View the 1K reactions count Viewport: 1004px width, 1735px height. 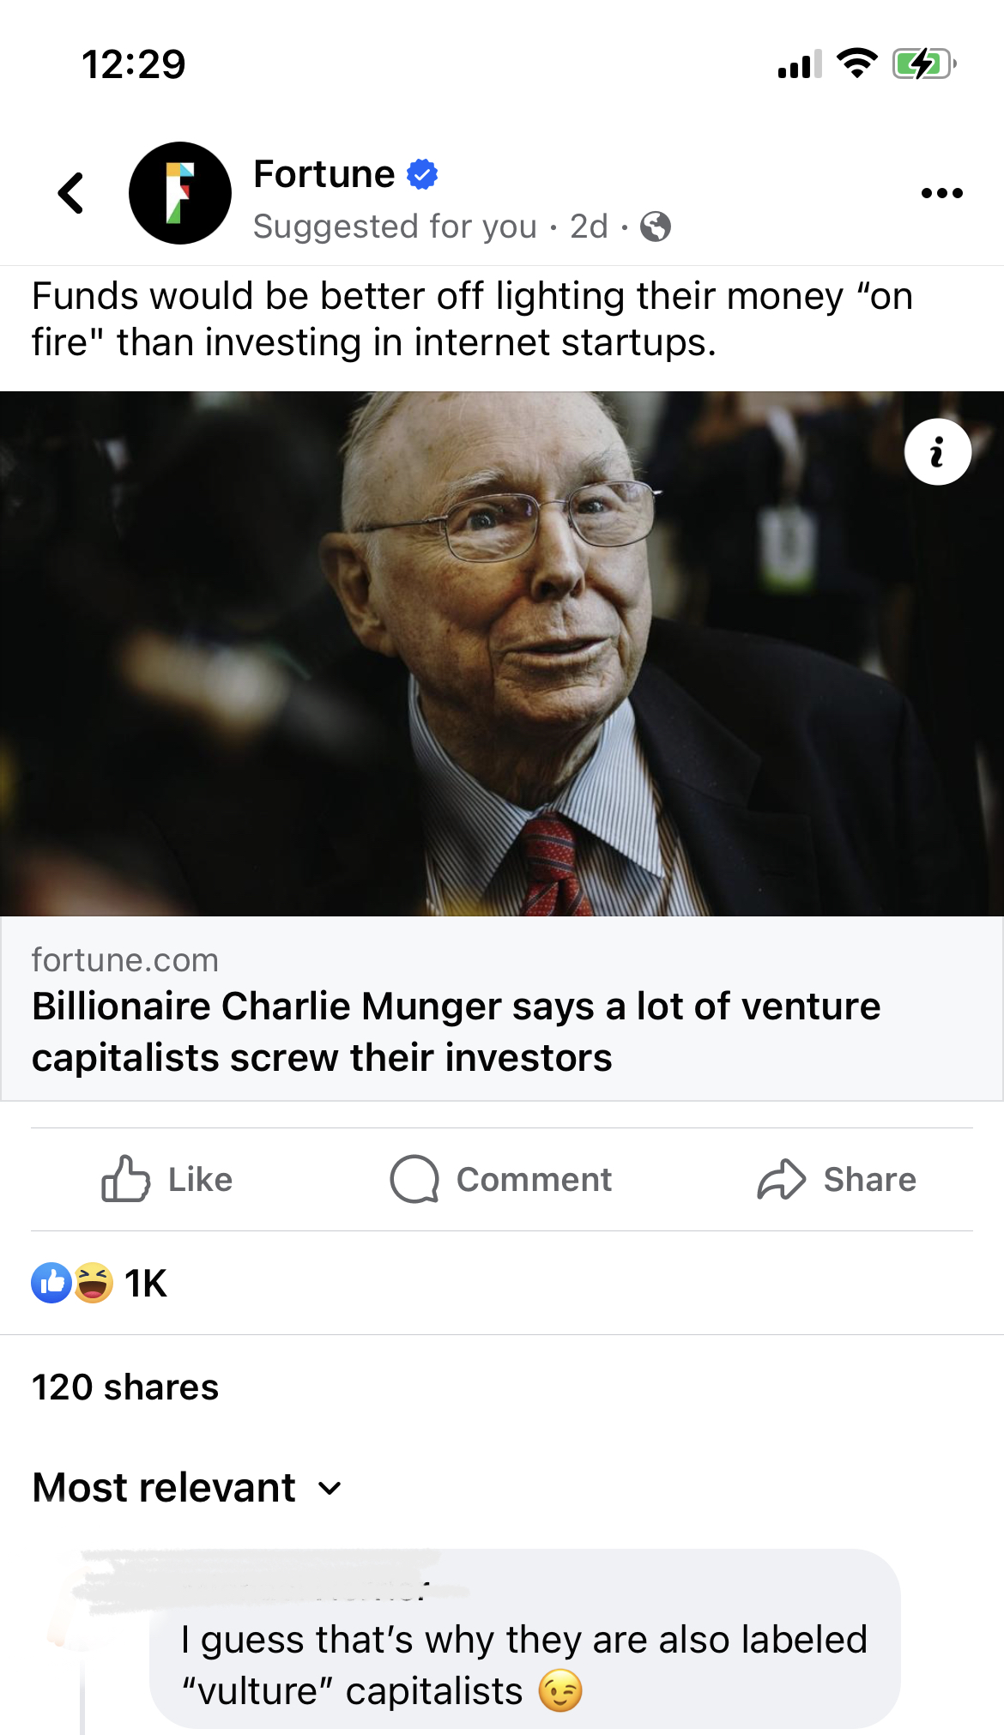point(146,1284)
